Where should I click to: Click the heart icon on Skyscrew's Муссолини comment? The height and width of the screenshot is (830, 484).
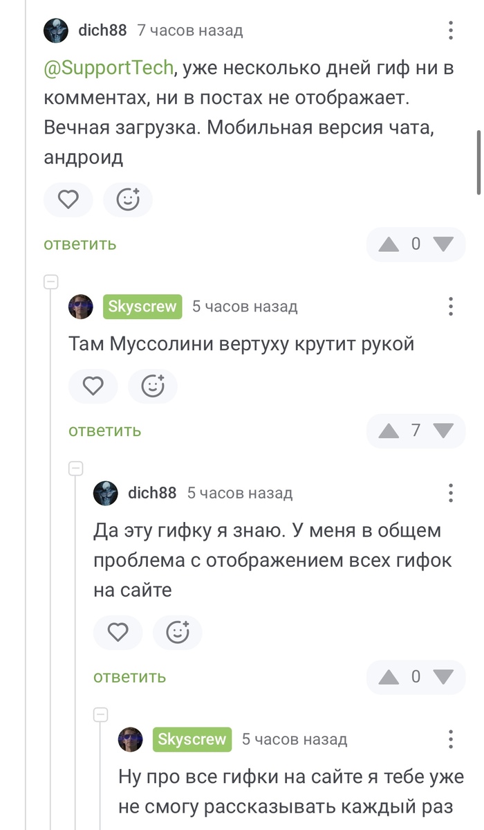(93, 386)
